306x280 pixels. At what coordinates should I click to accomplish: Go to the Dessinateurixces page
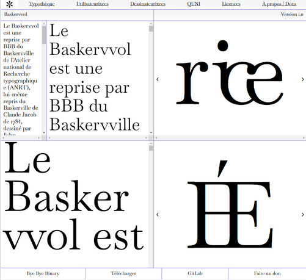[x=148, y=4]
